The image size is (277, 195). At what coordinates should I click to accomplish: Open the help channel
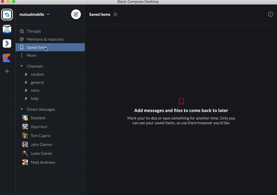pos(50,99)
